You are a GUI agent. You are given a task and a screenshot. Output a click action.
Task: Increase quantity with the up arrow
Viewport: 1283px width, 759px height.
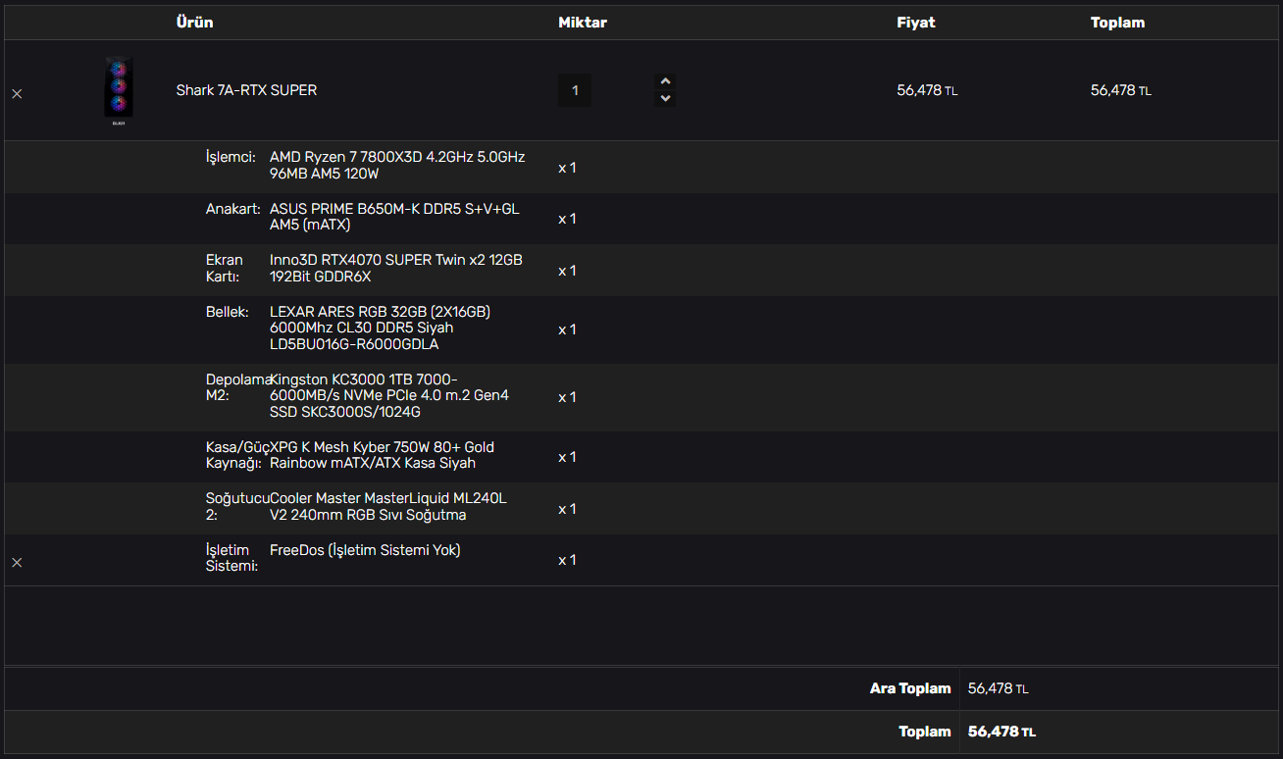click(665, 81)
